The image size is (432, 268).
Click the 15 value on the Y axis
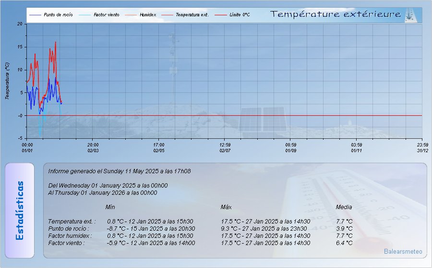coord(20,47)
